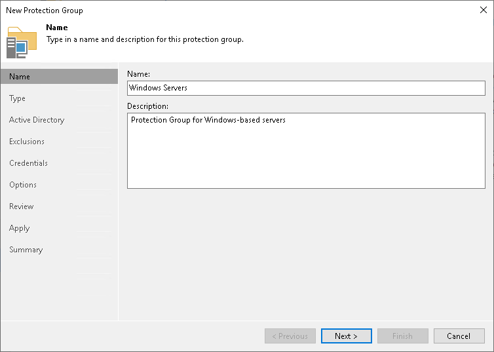Cancel the New Protection Group wizard

459,336
